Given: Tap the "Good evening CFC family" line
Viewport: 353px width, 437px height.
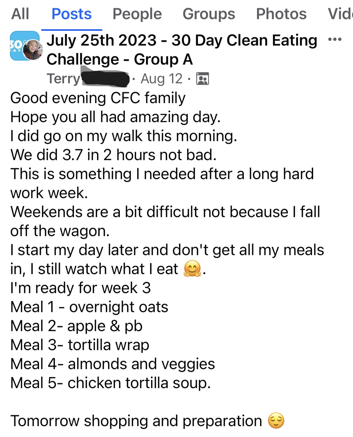Looking at the screenshot, I should tap(98, 98).
